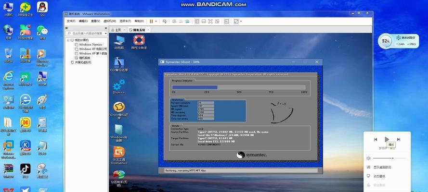Open the VMware Workstation desktop shortcut
428x192 pixels.
(9, 150)
